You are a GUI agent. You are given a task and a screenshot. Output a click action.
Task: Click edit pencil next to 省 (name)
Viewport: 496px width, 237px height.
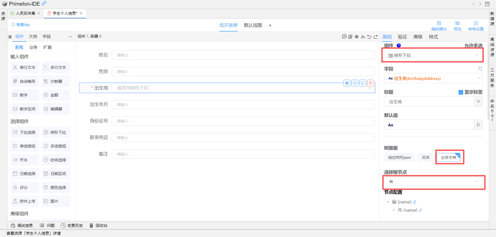[415, 202]
